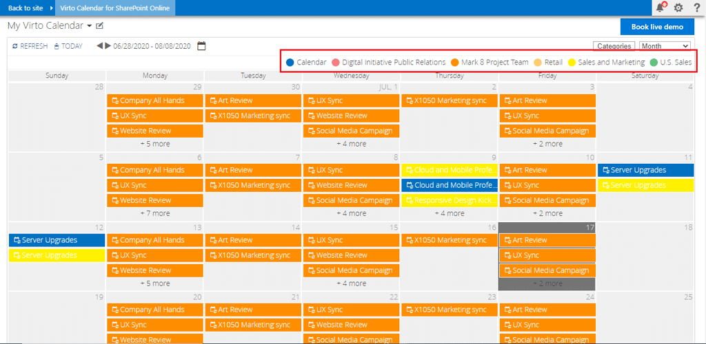The height and width of the screenshot is (344, 706).
Task: Open Website Review event on July 1
Action: coord(351,116)
